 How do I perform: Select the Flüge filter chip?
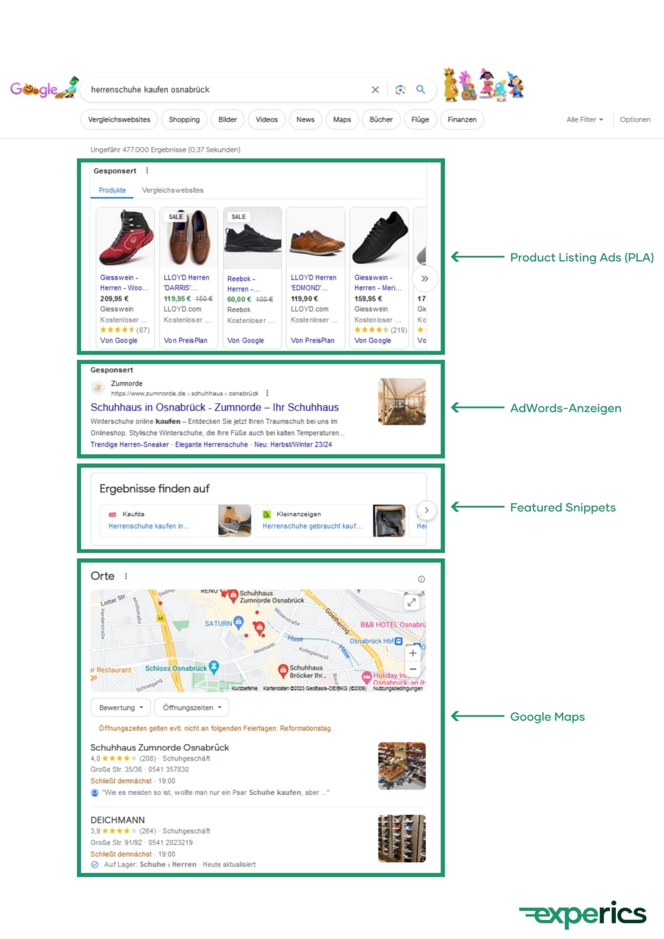(x=420, y=119)
